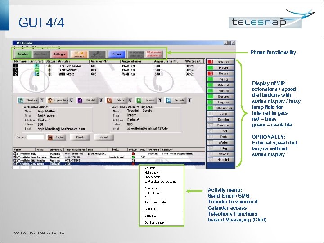The image size is (324, 243).
Task: Click the Silbermann speed dial button
Action: click(x=220, y=108)
